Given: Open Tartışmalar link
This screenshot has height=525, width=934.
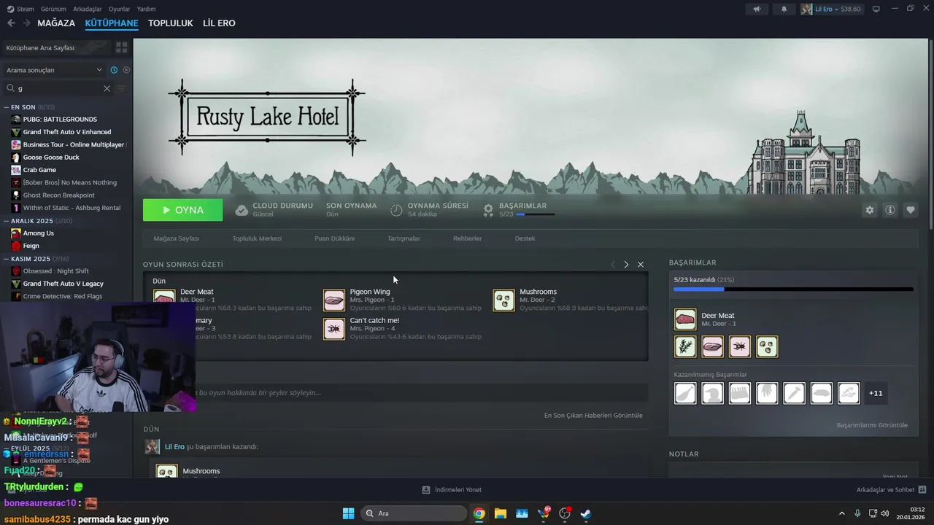Looking at the screenshot, I should [404, 238].
